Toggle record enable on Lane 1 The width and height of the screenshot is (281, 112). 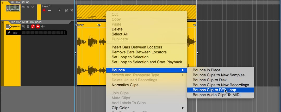44,10
